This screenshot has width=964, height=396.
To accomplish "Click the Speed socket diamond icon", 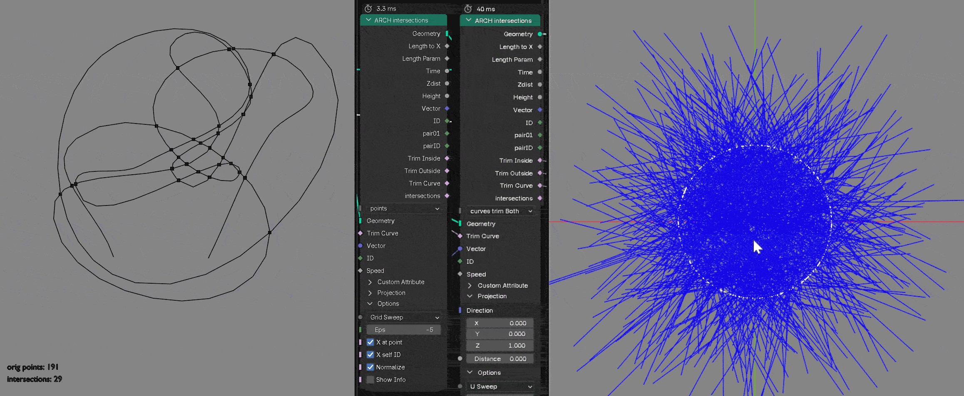I will click(360, 270).
